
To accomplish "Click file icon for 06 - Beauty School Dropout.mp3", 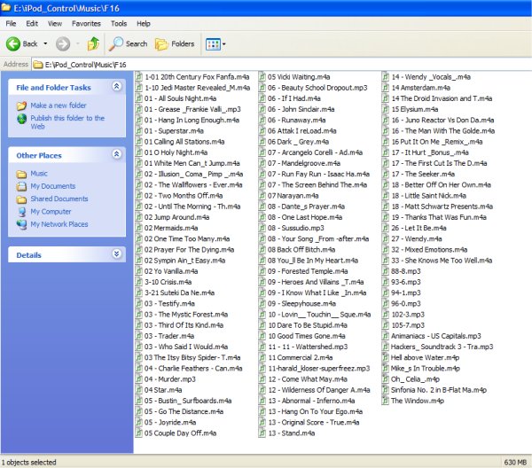I will coord(262,88).
